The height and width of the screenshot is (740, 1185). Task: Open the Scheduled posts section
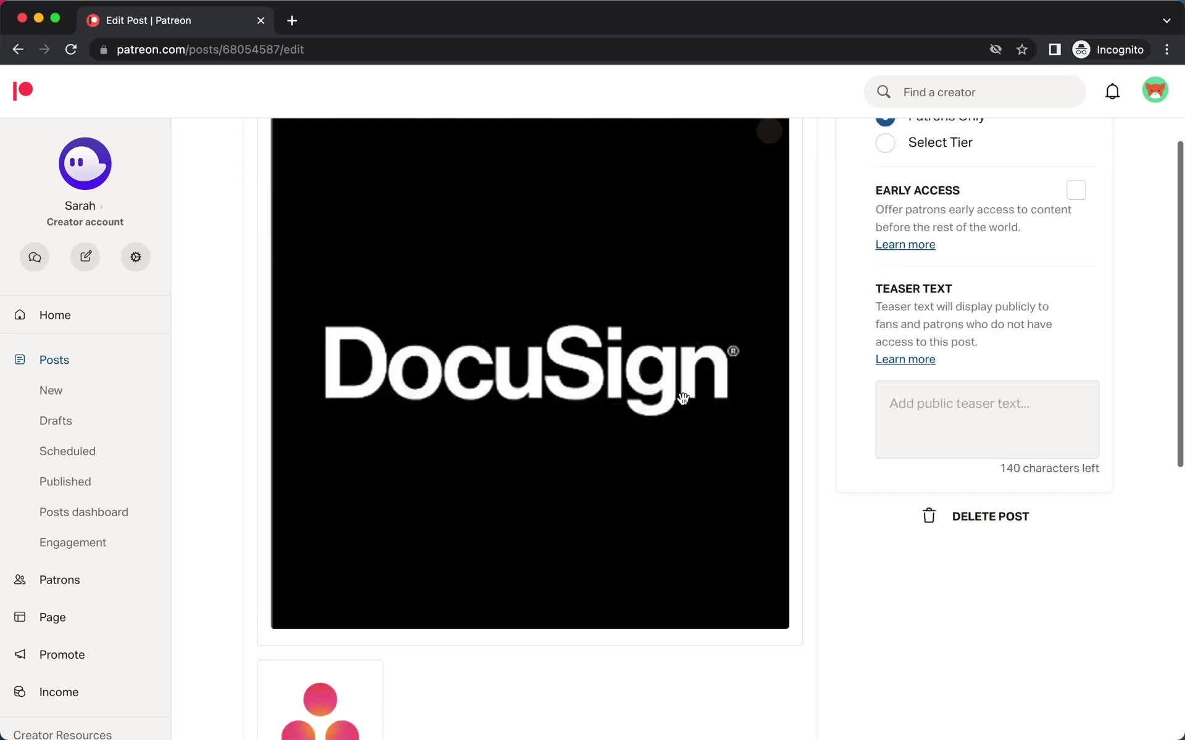click(x=67, y=450)
